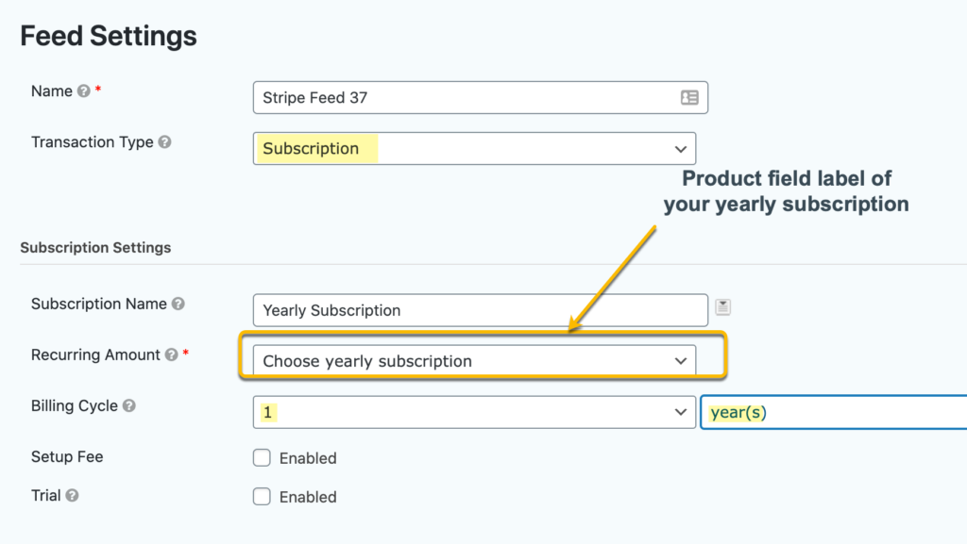967x544 pixels.
Task: Click contact card icon inside Name field
Action: (x=689, y=97)
